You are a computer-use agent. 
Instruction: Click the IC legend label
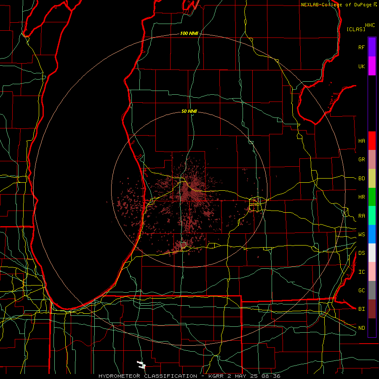pyautogui.click(x=362, y=272)
